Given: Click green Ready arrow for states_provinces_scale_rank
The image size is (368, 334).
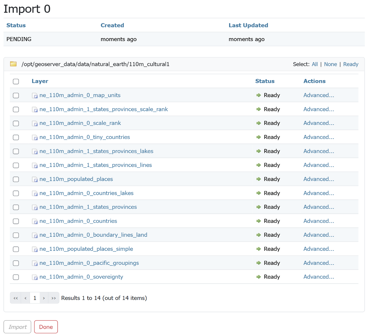Looking at the screenshot, I should tap(259, 109).
